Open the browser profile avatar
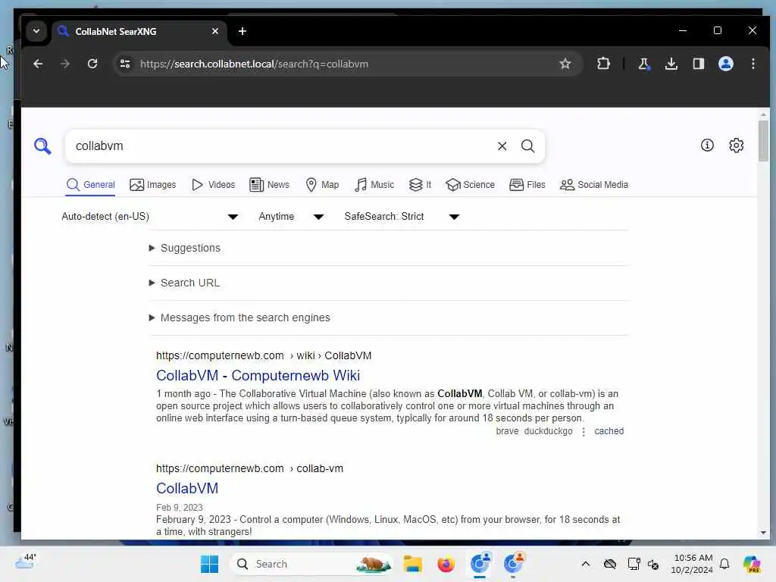 point(726,64)
